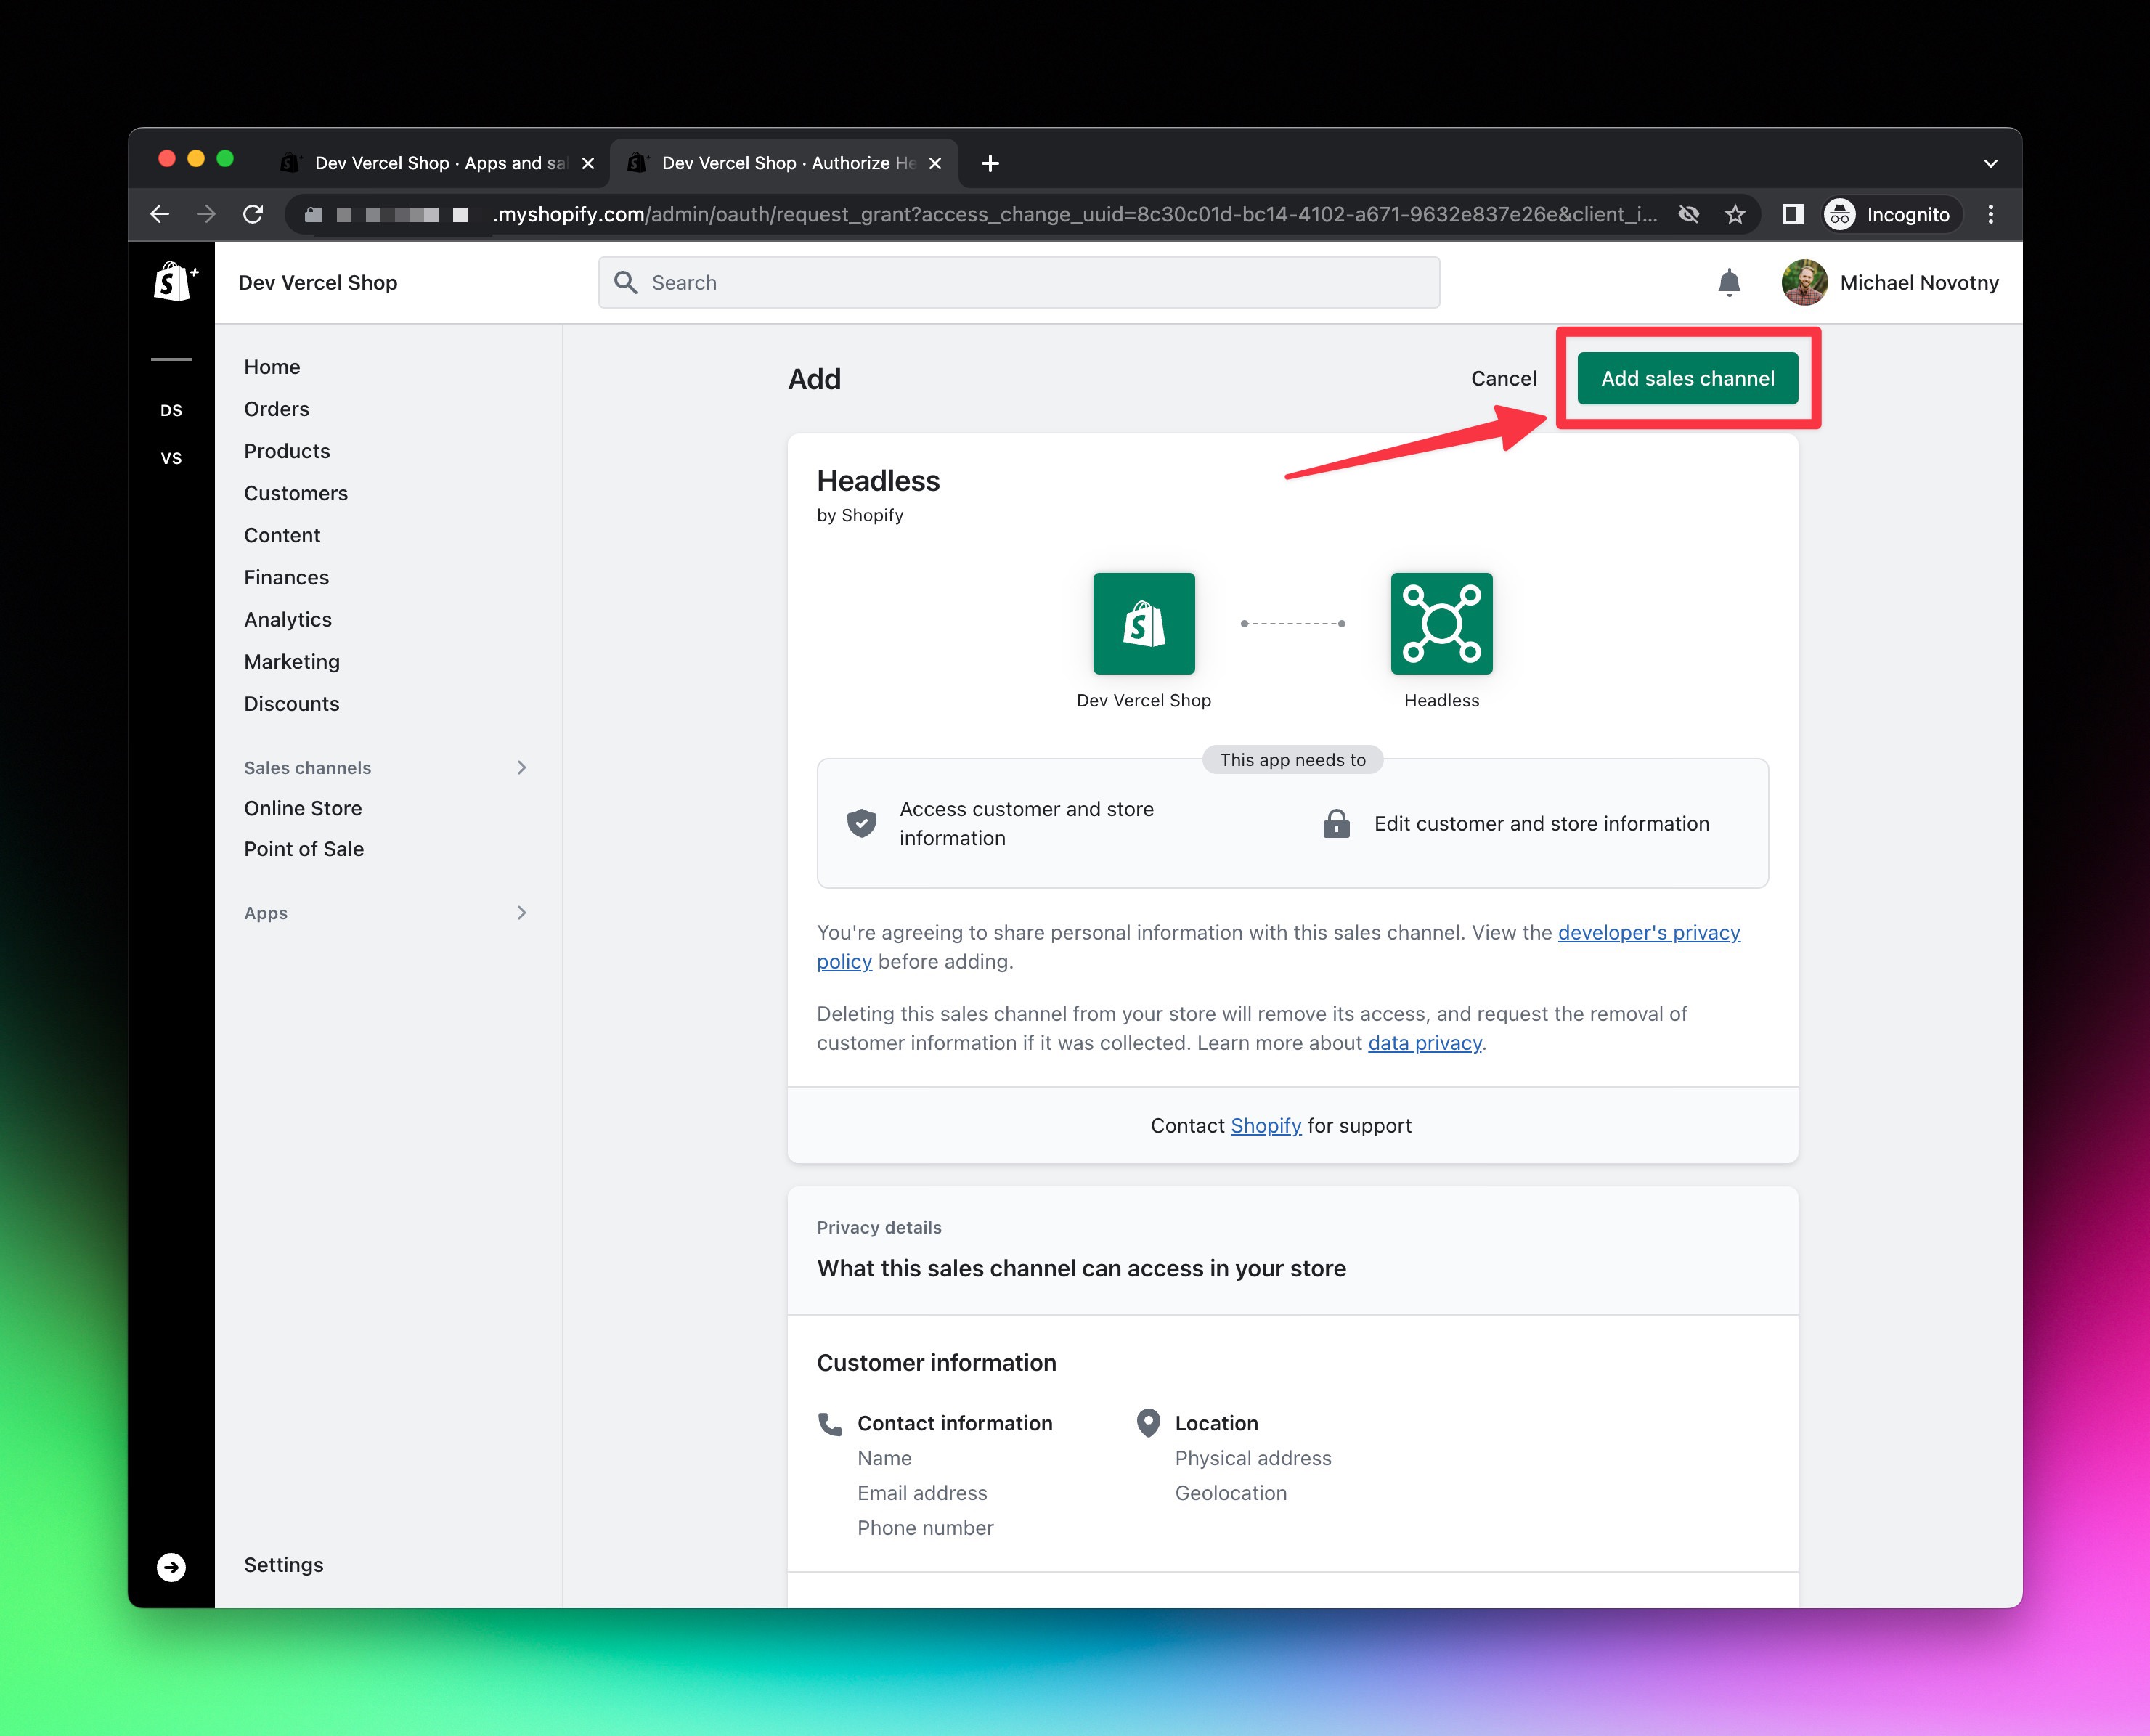Close the Apps and sales tab

click(588, 163)
